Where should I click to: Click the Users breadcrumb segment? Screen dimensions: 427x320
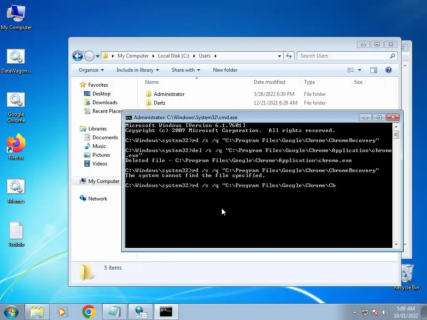point(204,56)
